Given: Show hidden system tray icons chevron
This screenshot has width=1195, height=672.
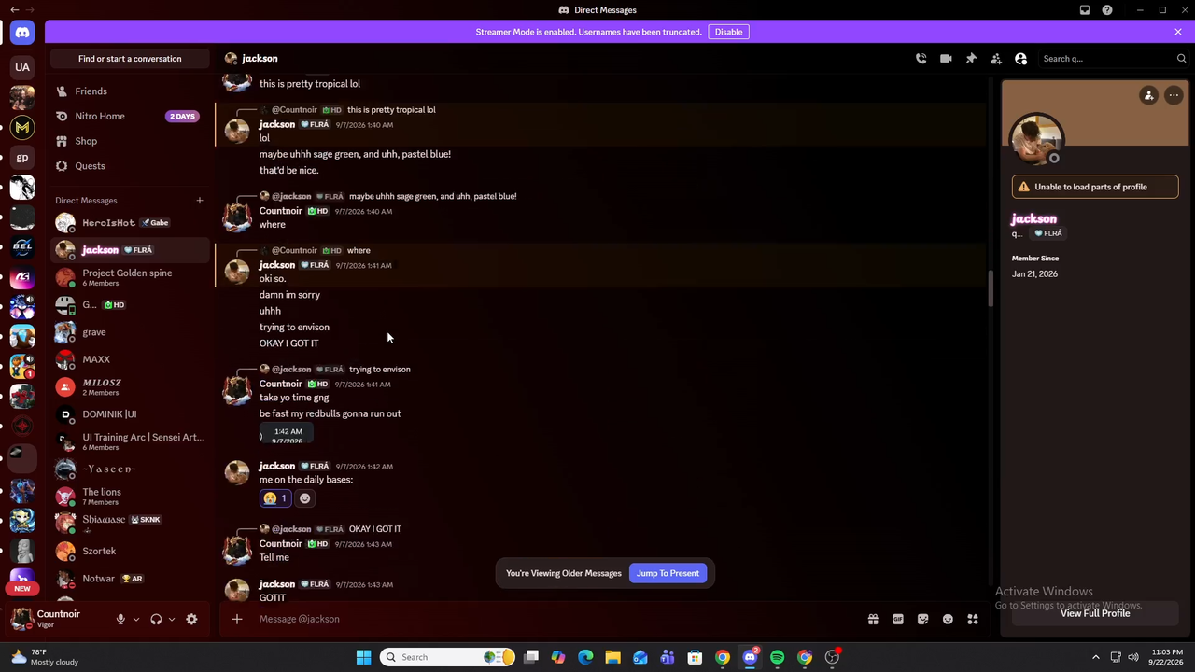Looking at the screenshot, I should click(x=1096, y=657).
